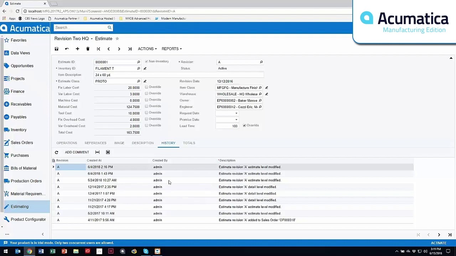Image resolution: width=456 pixels, height=256 pixels.
Task: Enable Override for Var Overhead Cost
Action: tap(146, 126)
